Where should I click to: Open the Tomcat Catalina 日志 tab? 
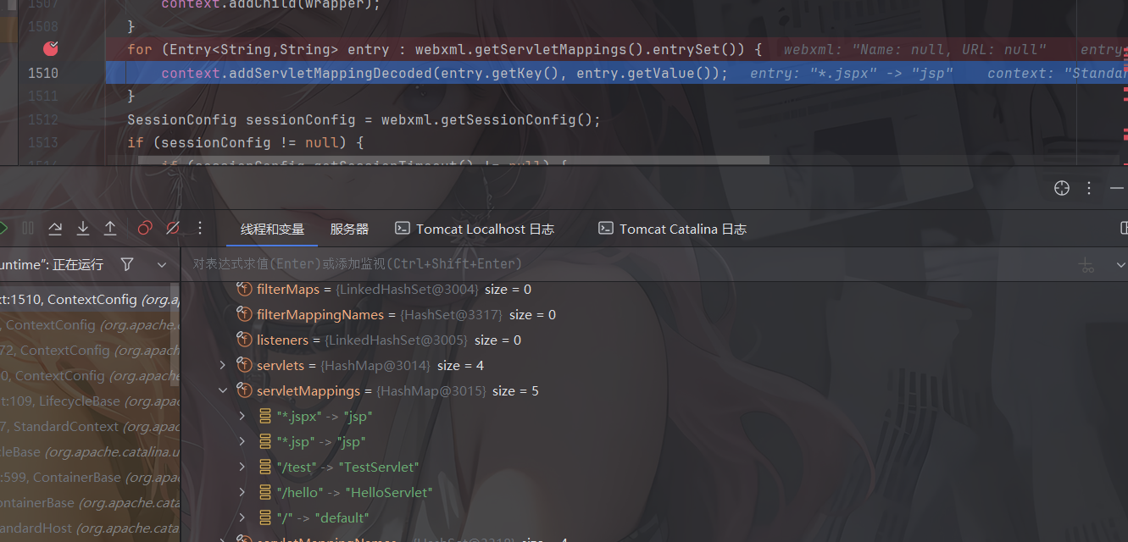tap(672, 230)
